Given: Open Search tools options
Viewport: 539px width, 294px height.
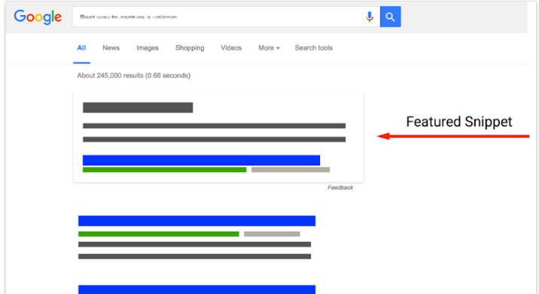Looking at the screenshot, I should (x=313, y=47).
